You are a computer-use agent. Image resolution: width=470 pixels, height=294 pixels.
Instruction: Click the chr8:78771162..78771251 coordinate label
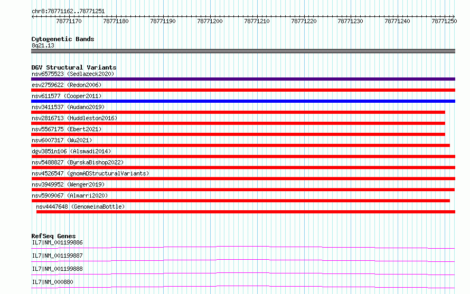(68, 11)
